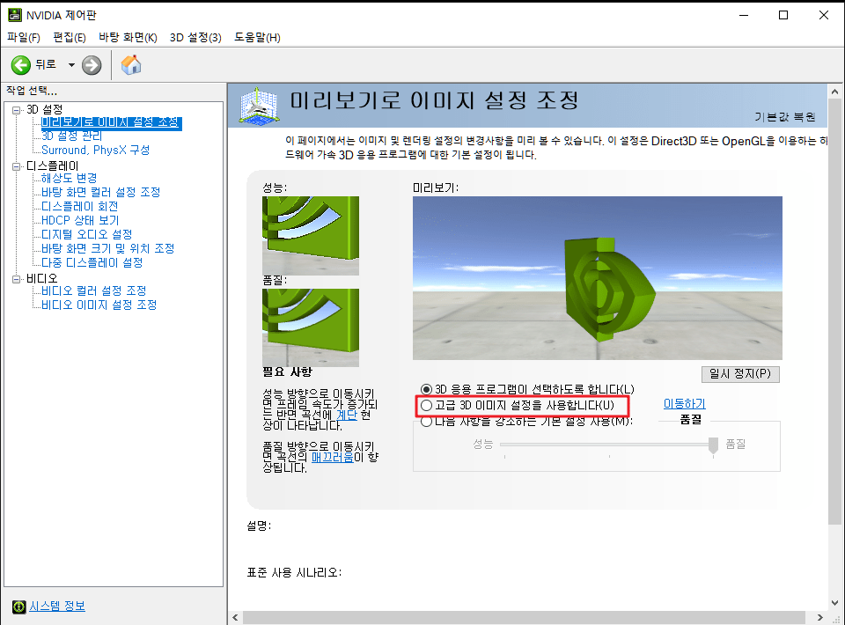Click the grayed Forward navigation arrow

coord(91,64)
